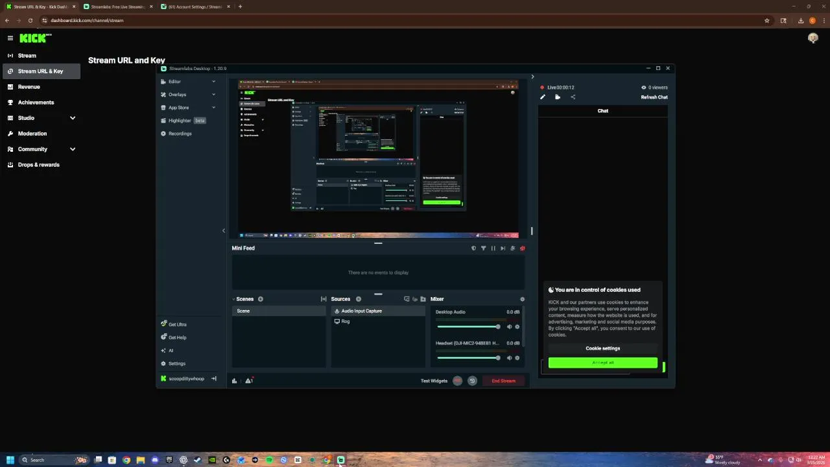The width and height of the screenshot is (830, 467).
Task: Expand the Overlays menu in Streamlabs
Action: pos(188,95)
